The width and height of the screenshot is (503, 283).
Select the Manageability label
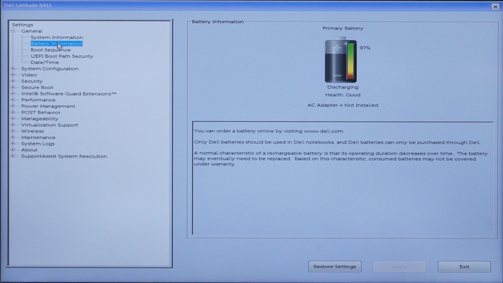click(40, 119)
